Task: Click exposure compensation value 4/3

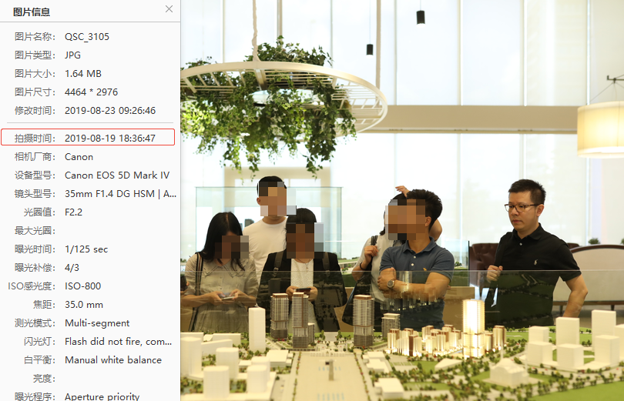Action: point(72,268)
